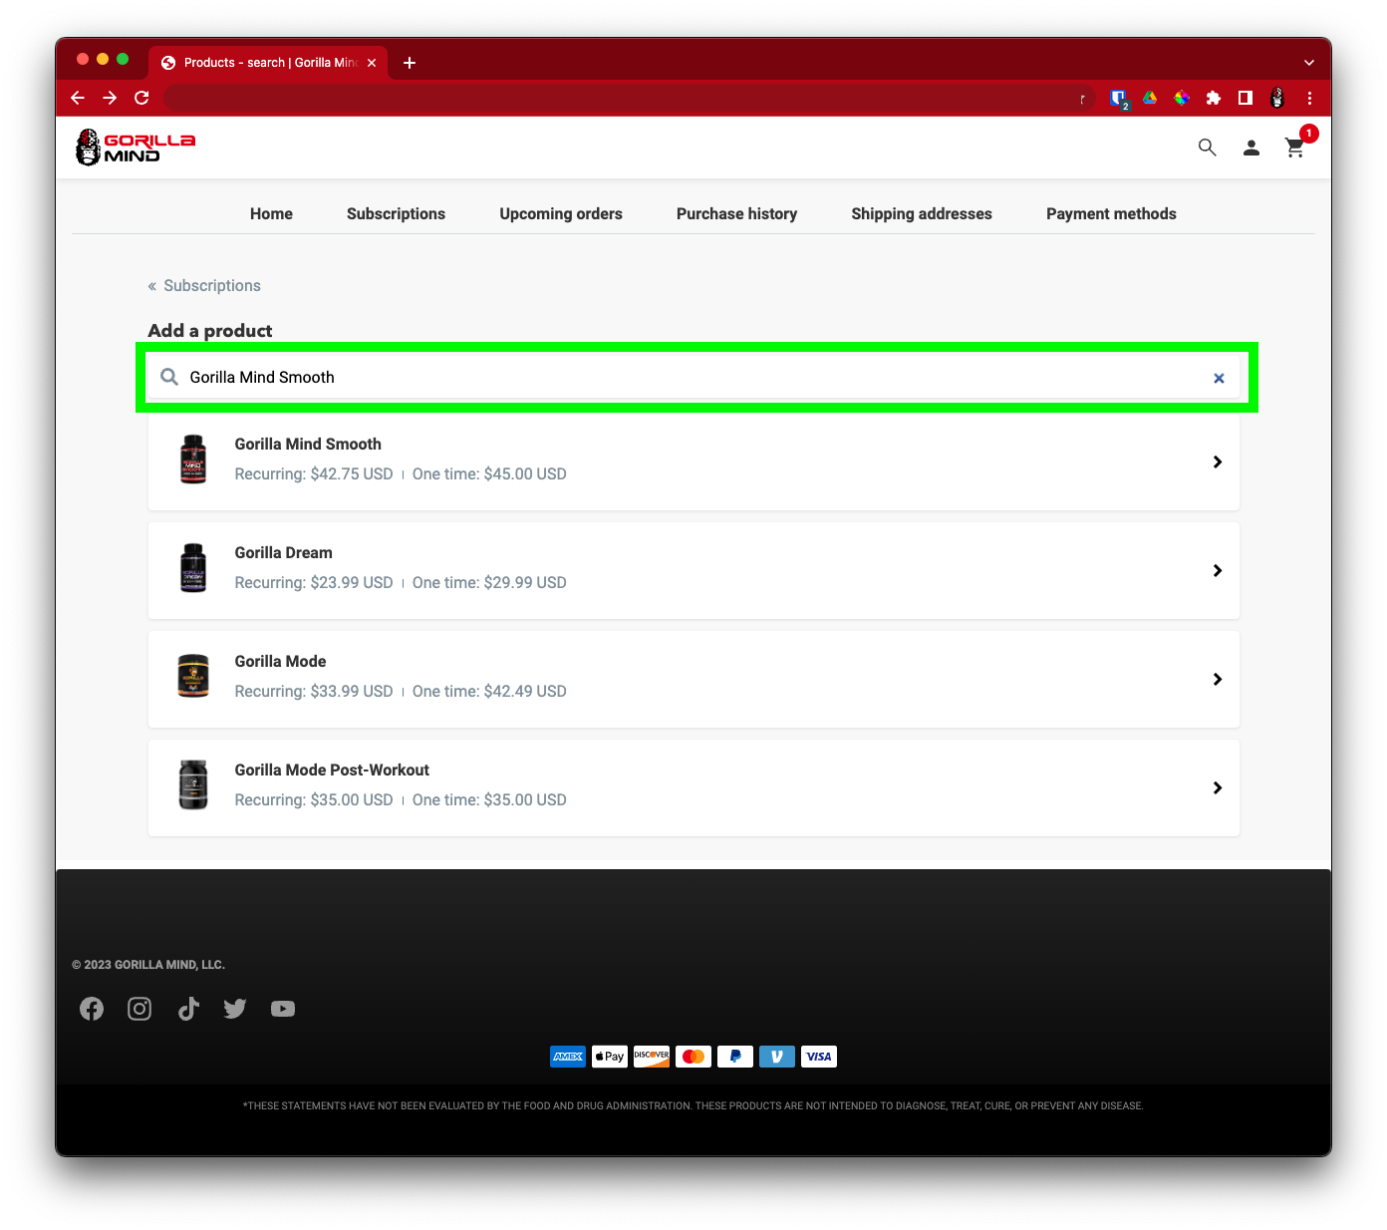Go to the Subscriptions tab
The image size is (1387, 1230).
coord(396,213)
